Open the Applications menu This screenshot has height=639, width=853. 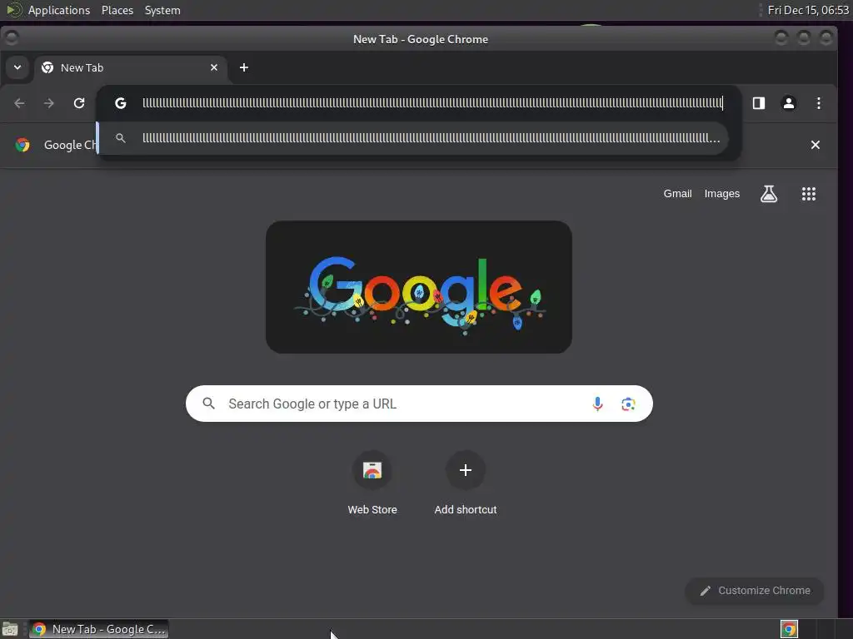tap(59, 10)
